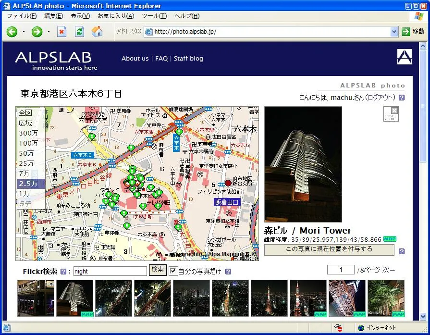Select 1万 map scale
Viewport: 430px width, 335px height.
[24, 194]
